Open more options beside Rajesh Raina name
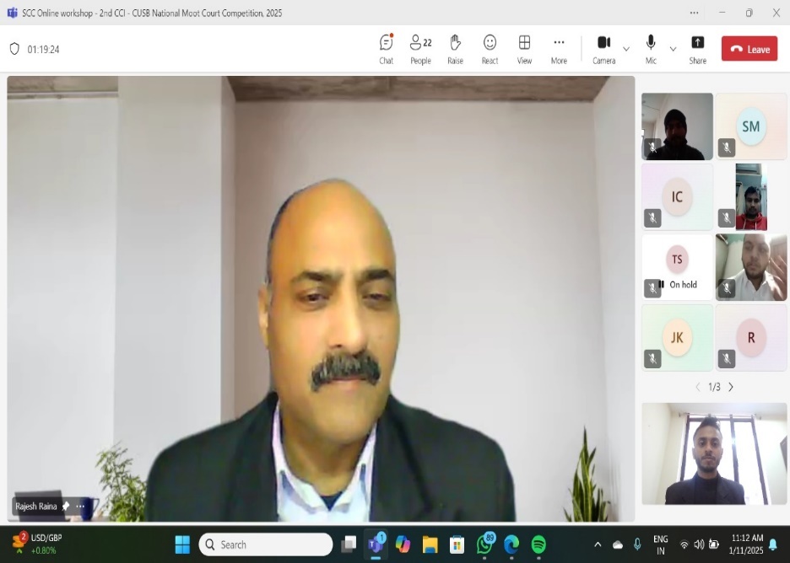Screen dimensions: 790x563 click(x=80, y=507)
